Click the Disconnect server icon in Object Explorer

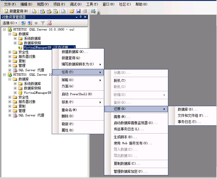click(30, 23)
